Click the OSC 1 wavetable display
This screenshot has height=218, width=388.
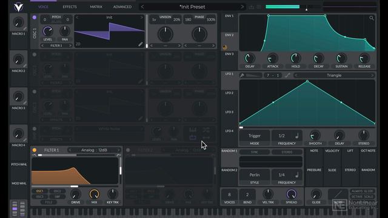(109, 31)
